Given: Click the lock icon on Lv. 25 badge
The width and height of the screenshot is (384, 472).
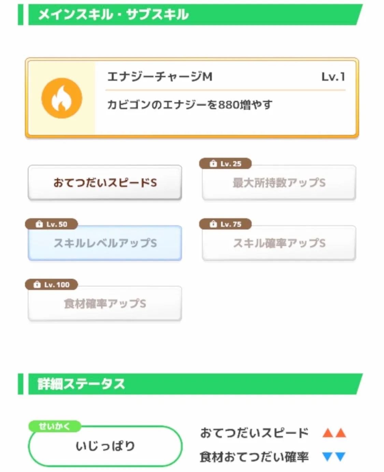Looking at the screenshot, I should (213, 164).
